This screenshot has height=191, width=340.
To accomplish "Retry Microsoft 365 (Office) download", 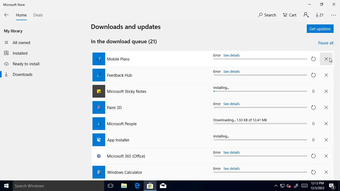I will coord(313,156).
